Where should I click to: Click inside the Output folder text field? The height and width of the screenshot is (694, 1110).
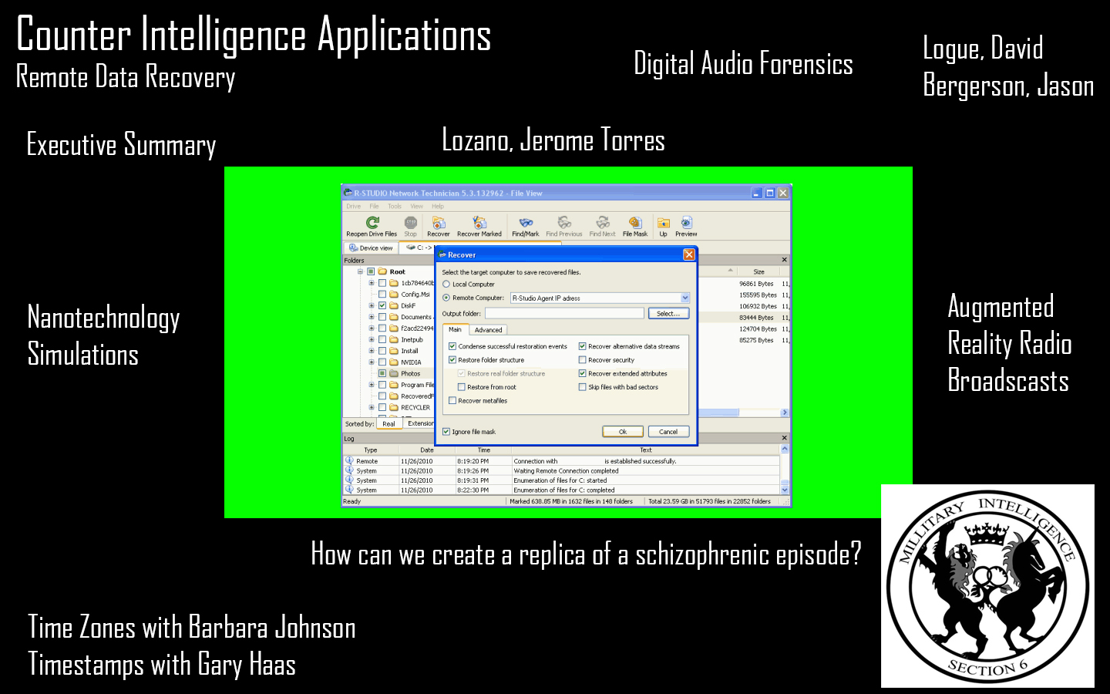tap(564, 314)
